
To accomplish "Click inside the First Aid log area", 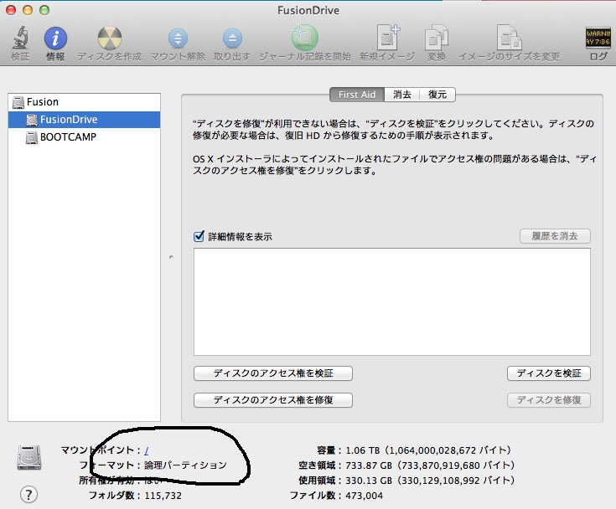I will click(392, 301).
